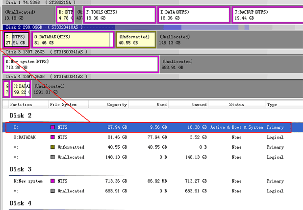The image size is (303, 210).
Task: Select the K:New system partition block
Action: pyautogui.click(x=81, y=65)
